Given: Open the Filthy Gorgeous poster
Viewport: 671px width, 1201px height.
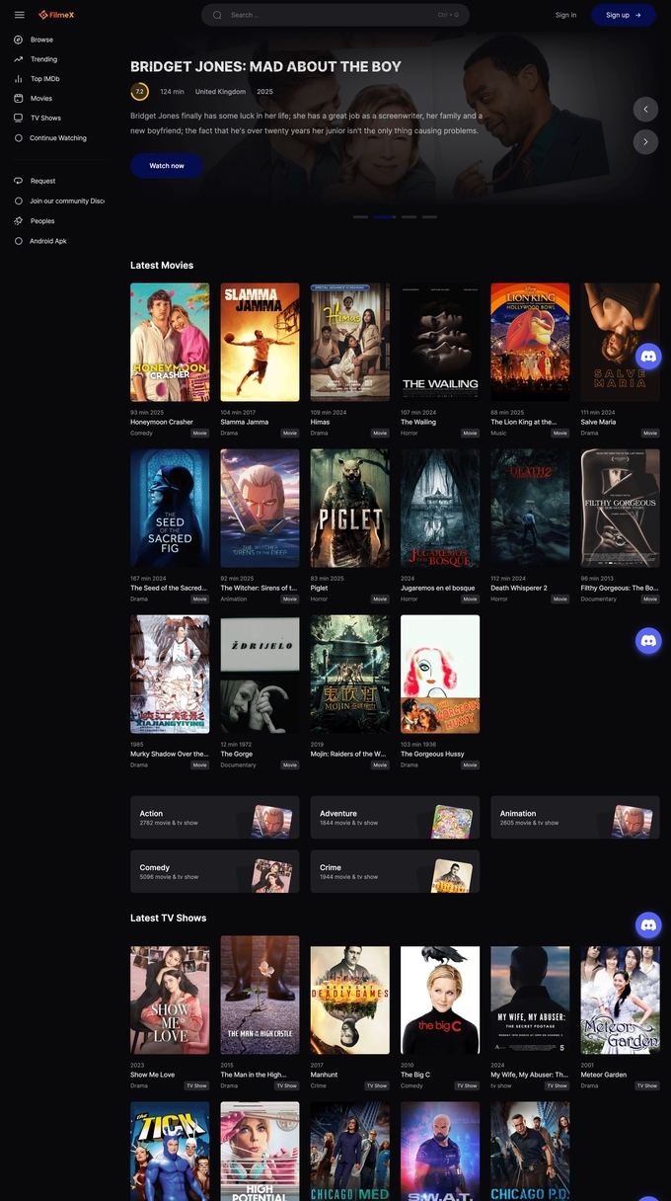Looking at the screenshot, I should click(x=621, y=509).
